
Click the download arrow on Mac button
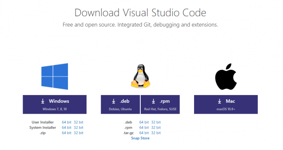pyautogui.click(x=220, y=101)
